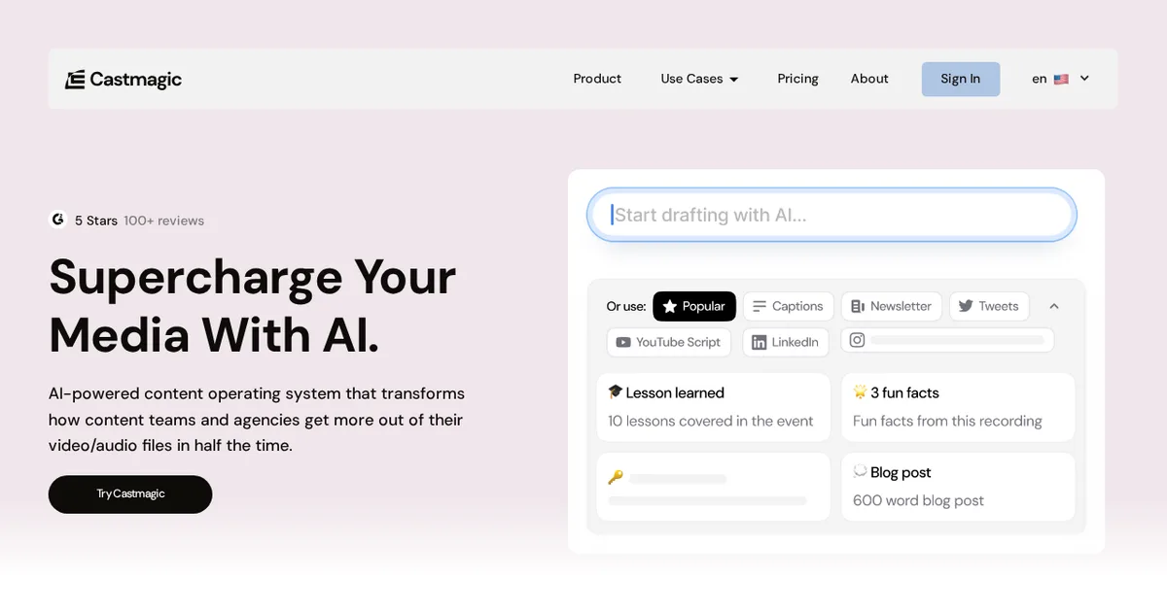1167x612 pixels.
Task: Open the 100+ reviews link
Action: 163,221
